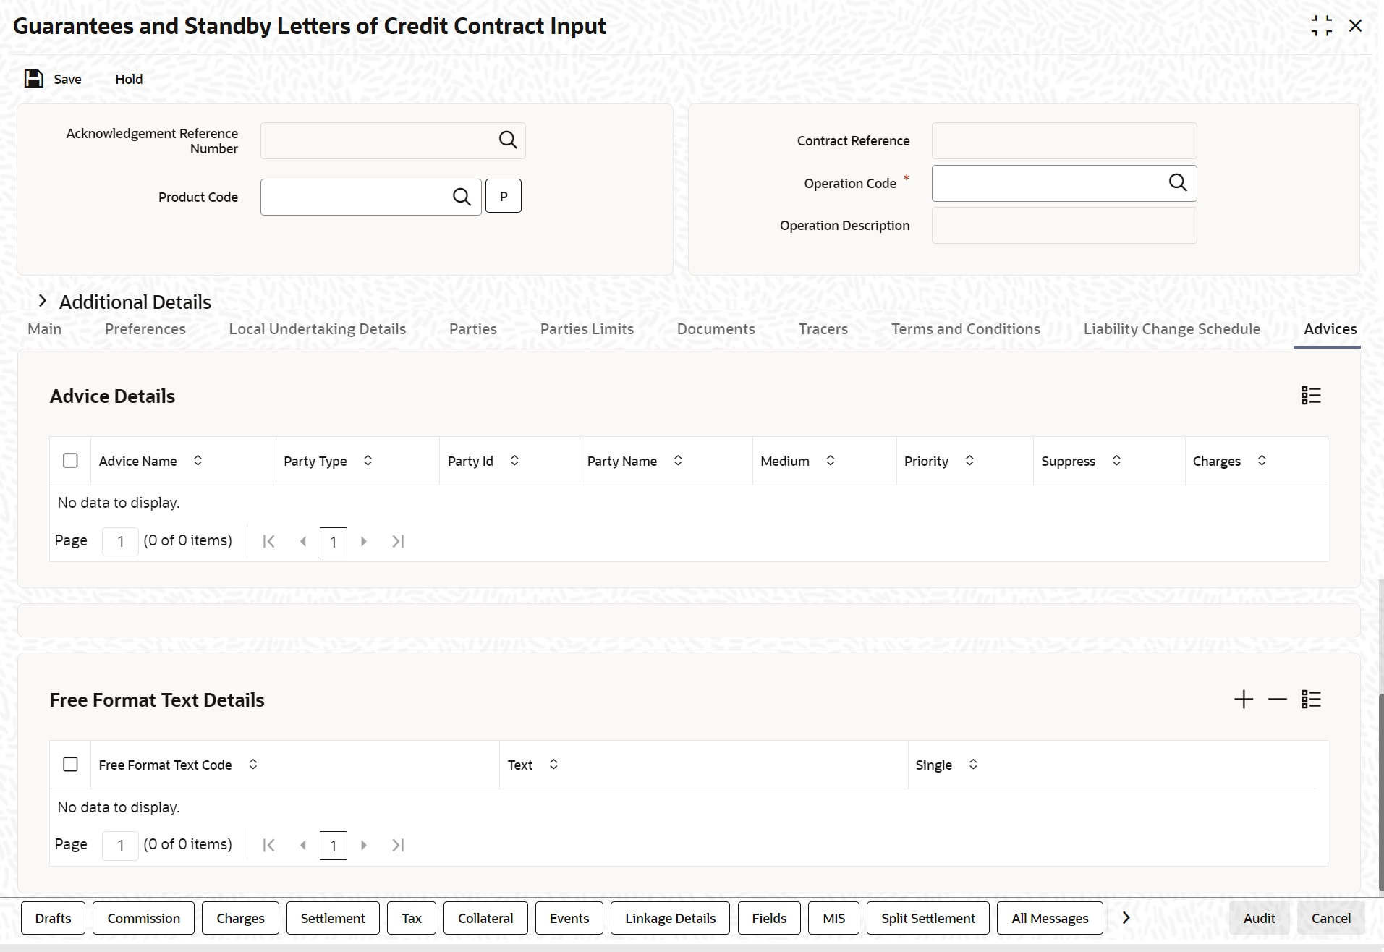Go to last page in Advice Details

pos(398,541)
